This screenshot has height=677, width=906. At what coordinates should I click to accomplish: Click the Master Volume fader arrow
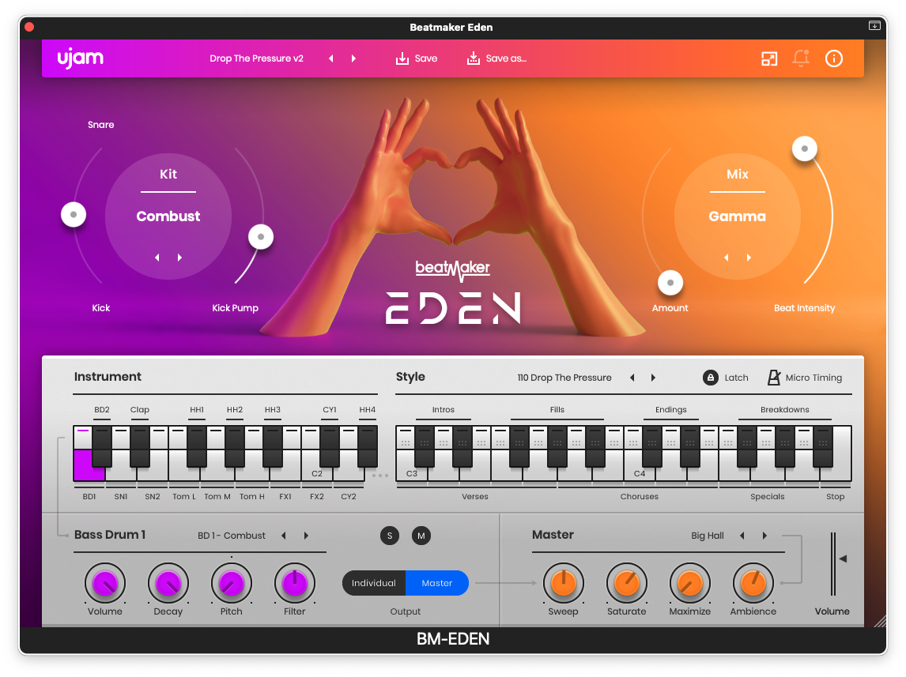tap(843, 559)
